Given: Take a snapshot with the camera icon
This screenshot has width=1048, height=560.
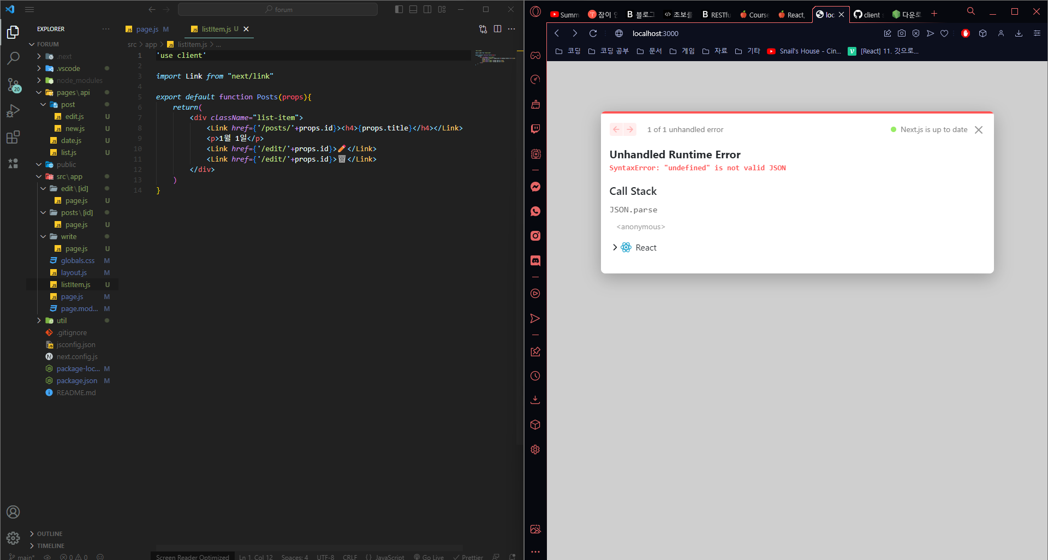Looking at the screenshot, I should pyautogui.click(x=902, y=33).
